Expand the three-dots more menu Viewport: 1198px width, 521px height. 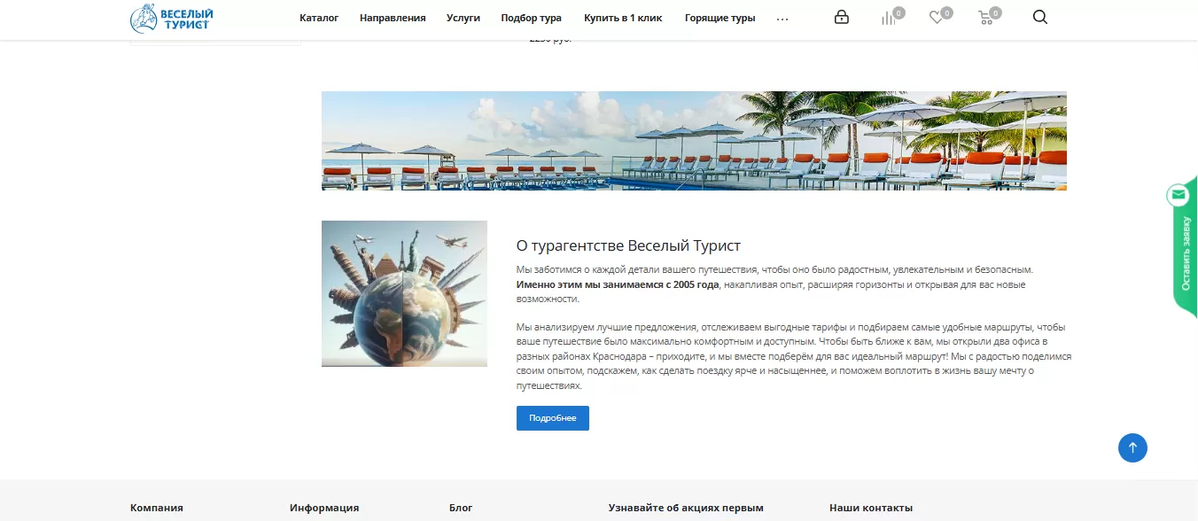[782, 18]
